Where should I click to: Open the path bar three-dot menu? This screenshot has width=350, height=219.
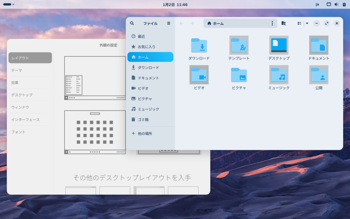pos(272,23)
